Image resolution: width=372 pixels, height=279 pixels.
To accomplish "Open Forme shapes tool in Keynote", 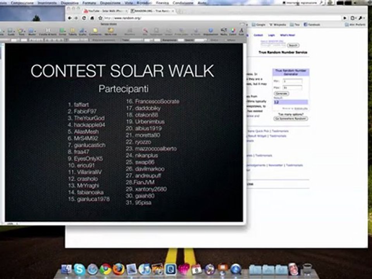I will [x=62, y=32].
